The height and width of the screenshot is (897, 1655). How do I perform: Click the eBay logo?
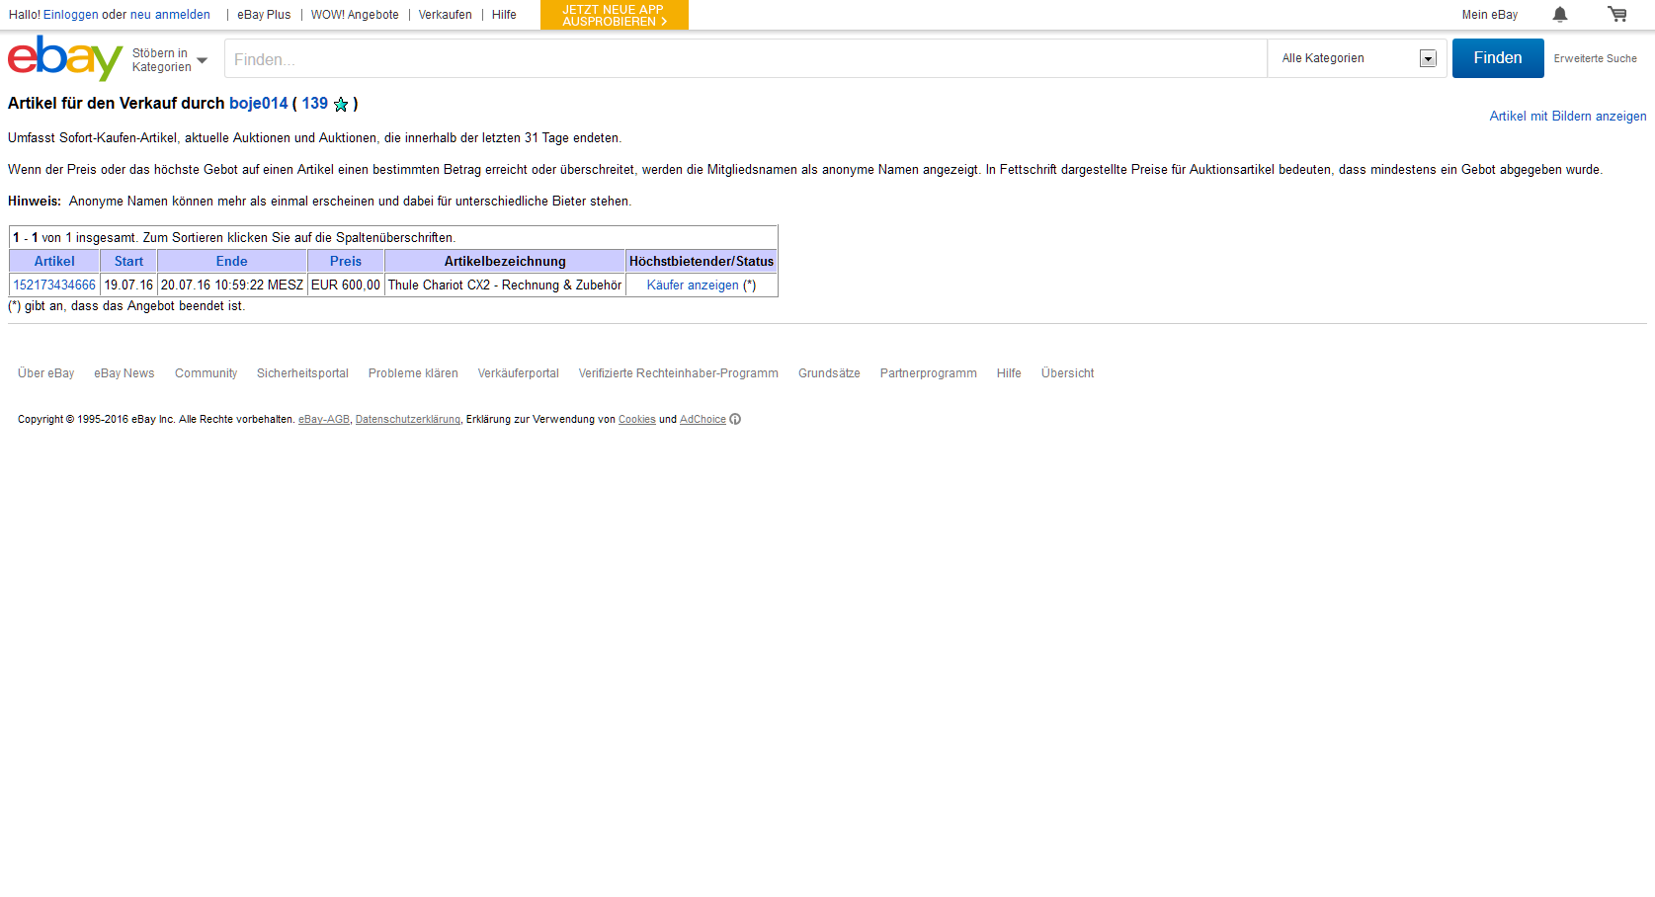64,58
